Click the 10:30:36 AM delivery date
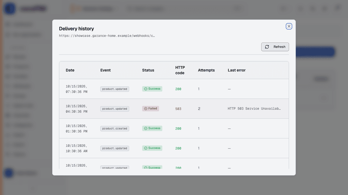The height and width of the screenshot is (195, 348). coord(77,148)
